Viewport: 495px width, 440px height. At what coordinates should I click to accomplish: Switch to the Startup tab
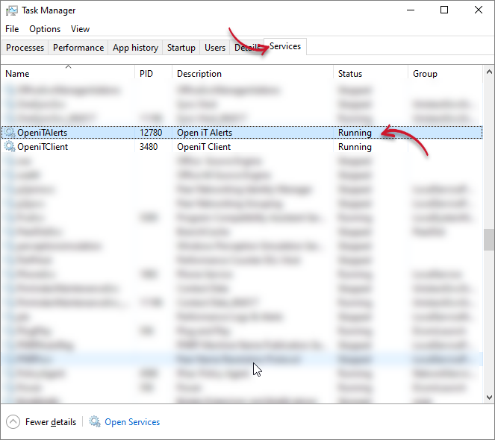181,48
